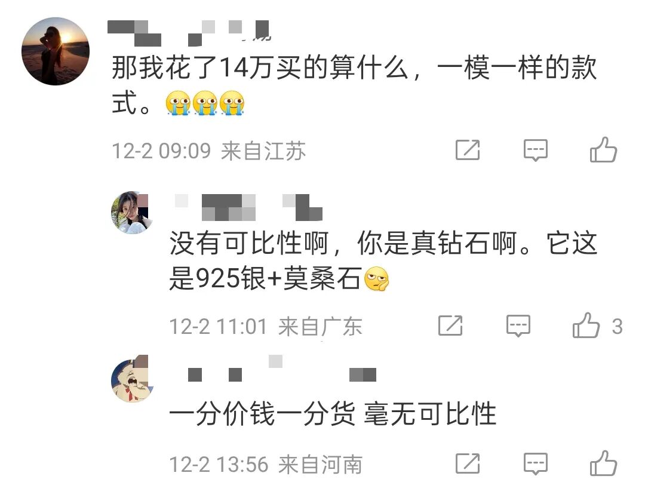Like the Henan comment 一分价钱一分货
This screenshot has height=485, width=645.
603,463
